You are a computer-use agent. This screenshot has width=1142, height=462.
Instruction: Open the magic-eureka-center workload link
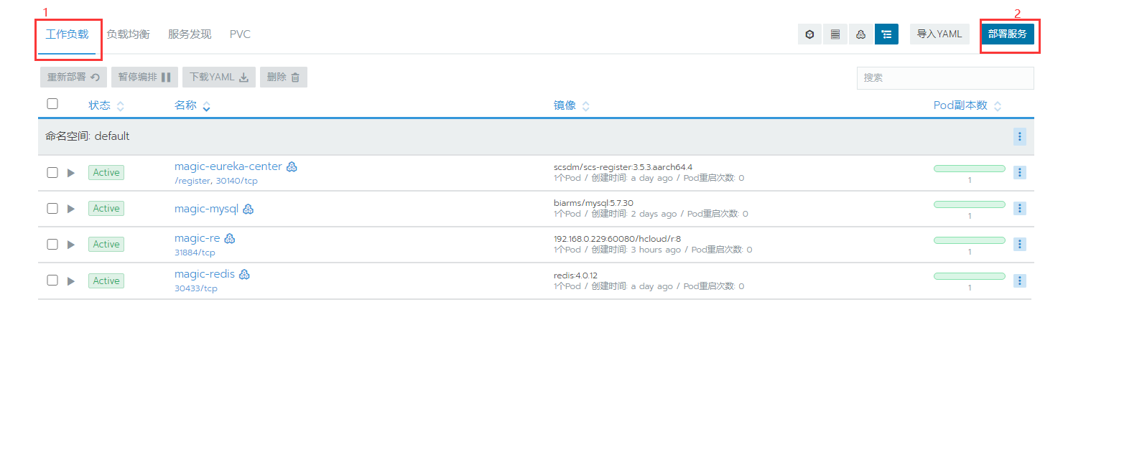228,166
